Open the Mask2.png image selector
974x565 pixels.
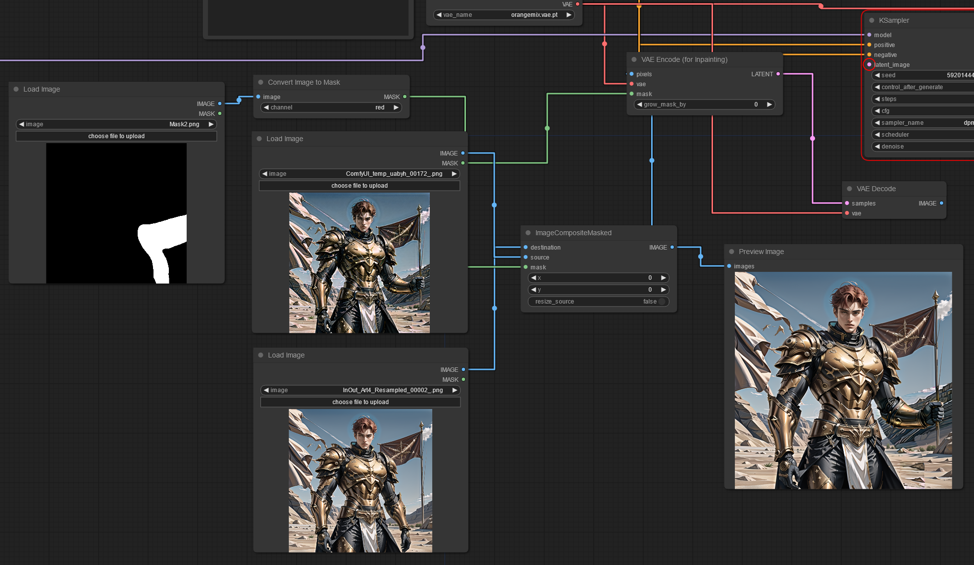click(x=116, y=124)
